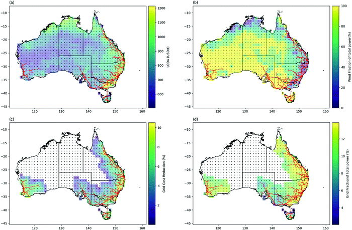The image size is (352, 230).
Task: Click the 120 longitude tick in panel (d)
Action: click(218, 228)
